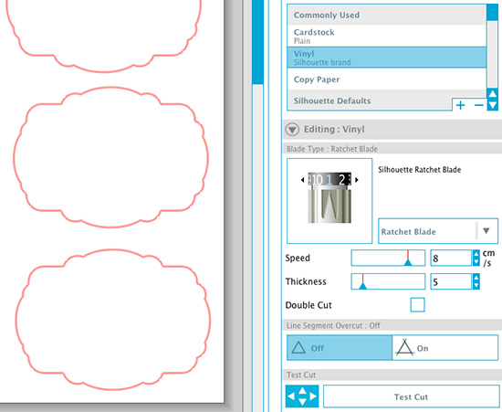502x412 pixels.
Task: Remove material with minus icon
Action: [478, 105]
